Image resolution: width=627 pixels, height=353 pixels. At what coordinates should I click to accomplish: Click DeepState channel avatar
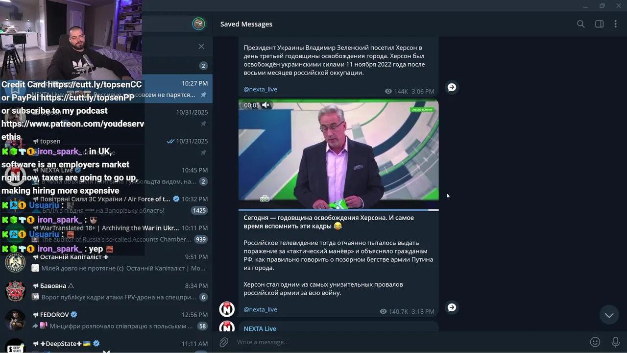tap(15, 346)
